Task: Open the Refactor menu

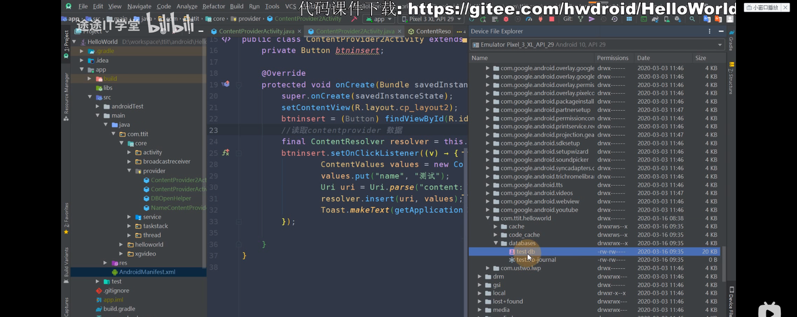Action: pos(214,6)
